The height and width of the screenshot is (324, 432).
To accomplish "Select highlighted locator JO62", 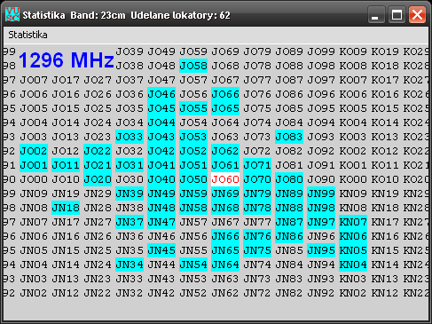I will [x=225, y=151].
